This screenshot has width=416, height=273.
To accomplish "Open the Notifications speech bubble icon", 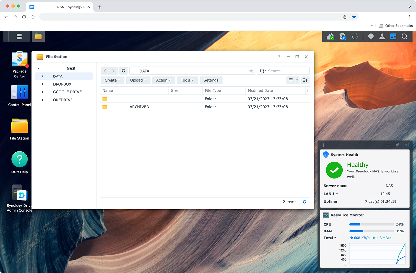I will [x=371, y=37].
